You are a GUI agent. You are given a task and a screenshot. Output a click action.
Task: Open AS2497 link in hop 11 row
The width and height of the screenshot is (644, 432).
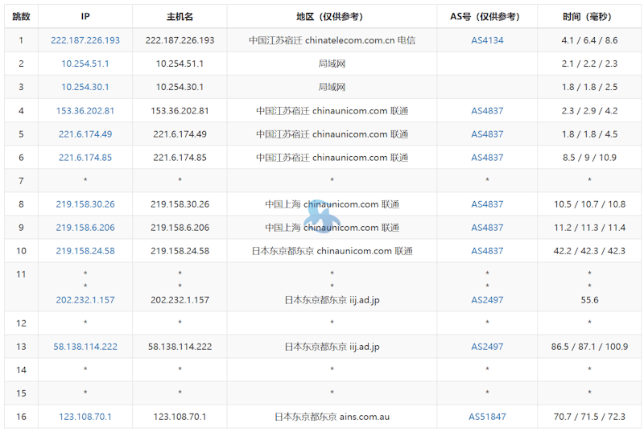487,300
